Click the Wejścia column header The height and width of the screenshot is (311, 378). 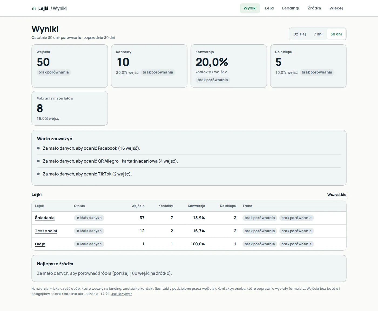pos(138,206)
